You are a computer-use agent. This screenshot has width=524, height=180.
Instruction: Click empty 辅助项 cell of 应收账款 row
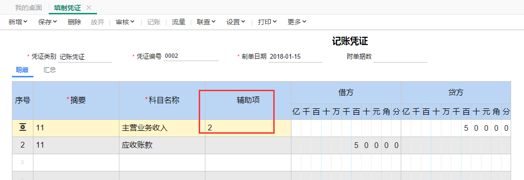coord(248,145)
